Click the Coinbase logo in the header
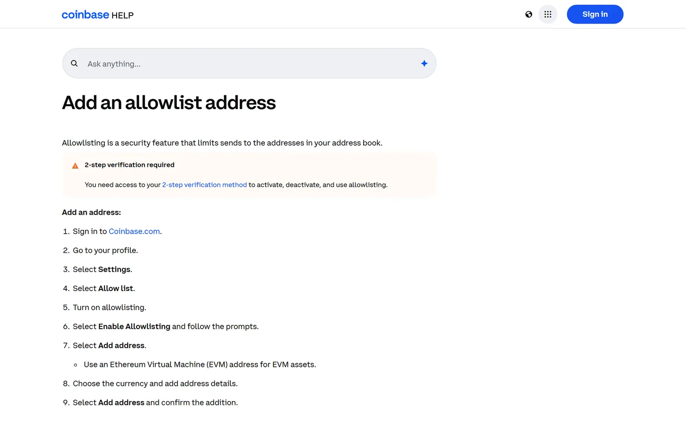Viewport: 686px width, 428px height. click(85, 15)
